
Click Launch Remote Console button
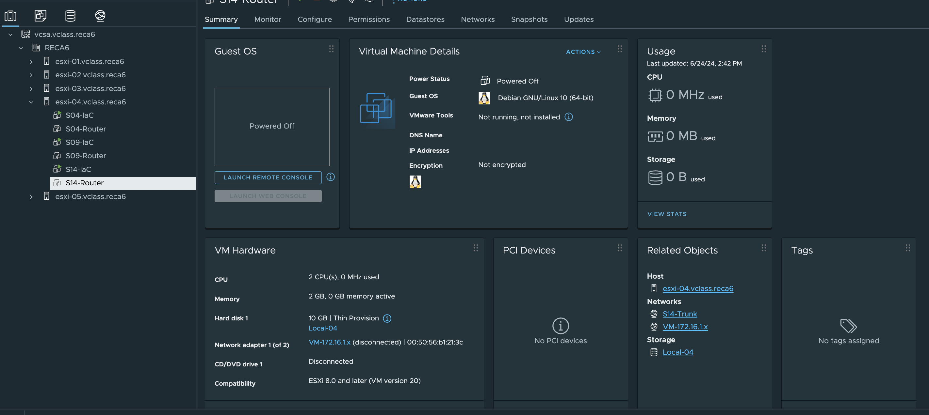click(268, 177)
